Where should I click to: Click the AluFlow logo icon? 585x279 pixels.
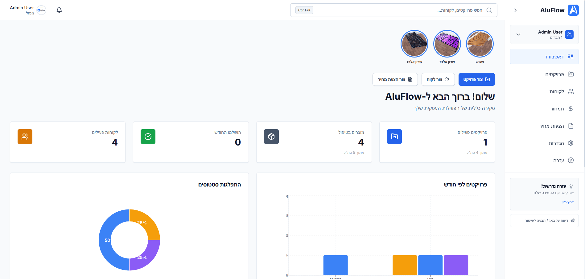[x=573, y=10]
